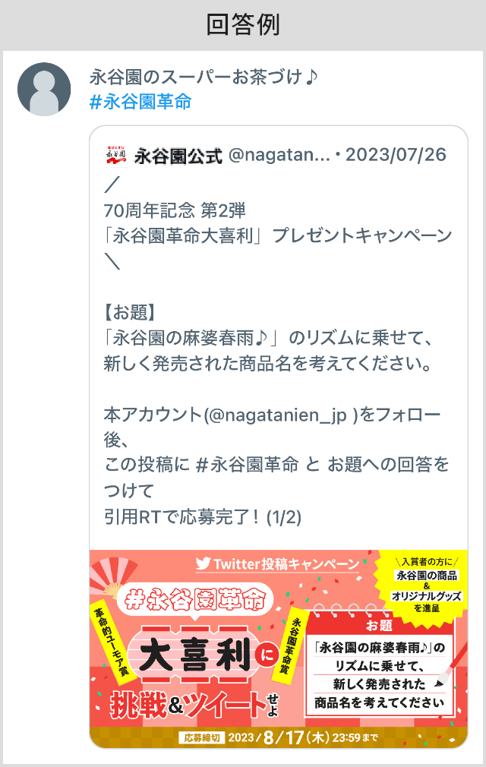Click the 永谷園のスーパーお茶づけ♪ reply text
Image resolution: width=486 pixels, height=767 pixels.
click(x=204, y=77)
